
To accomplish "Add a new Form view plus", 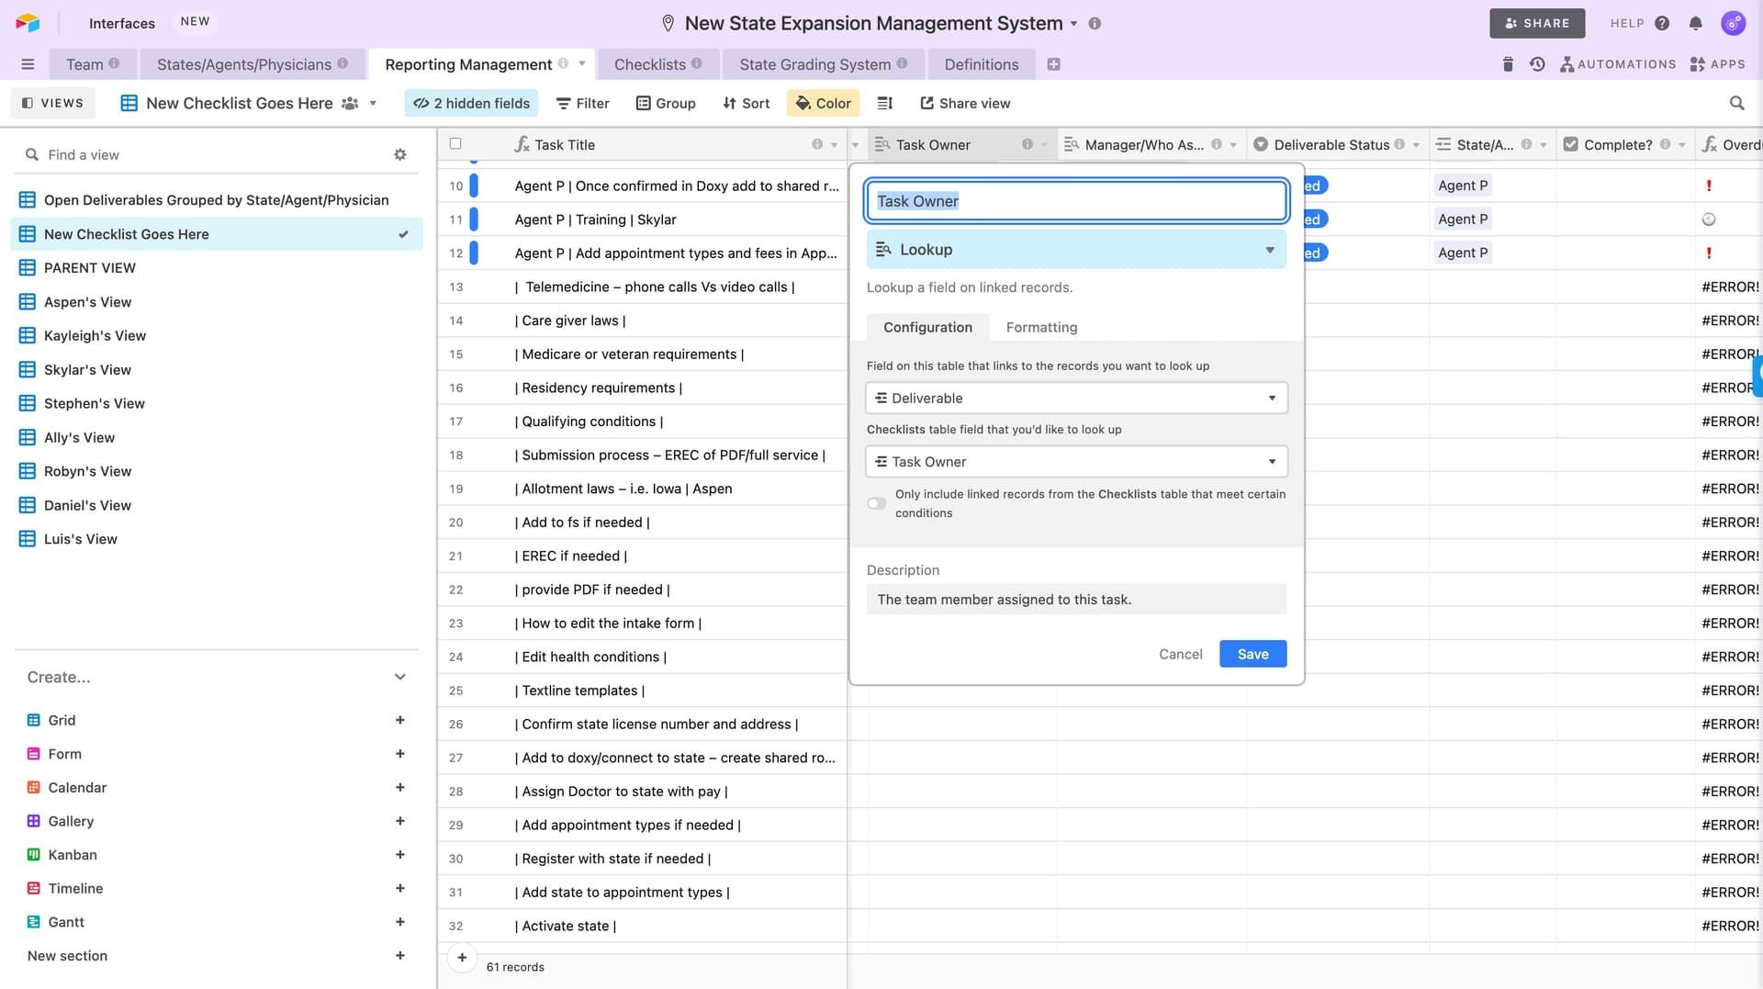I will click(x=400, y=754).
